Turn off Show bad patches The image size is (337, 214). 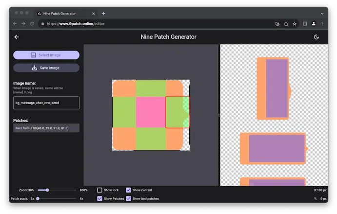tap(128, 198)
